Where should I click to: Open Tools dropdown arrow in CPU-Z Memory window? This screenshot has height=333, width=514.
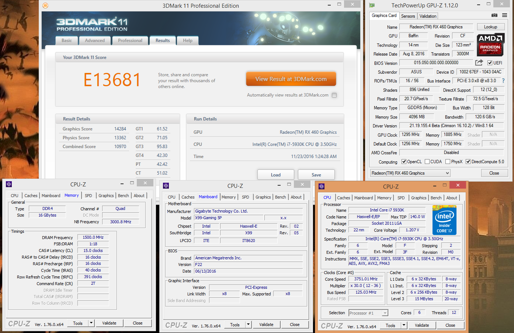91,323
